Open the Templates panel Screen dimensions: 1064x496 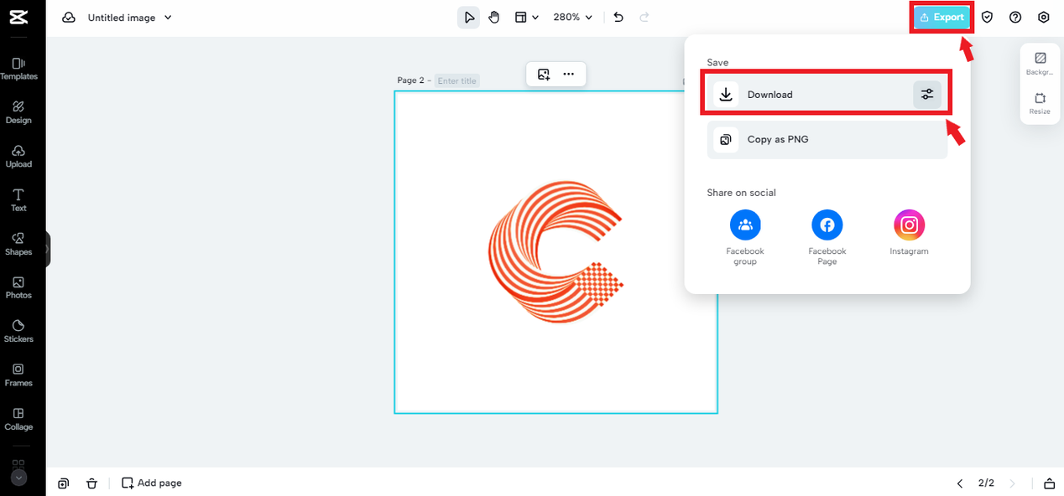[x=18, y=69]
